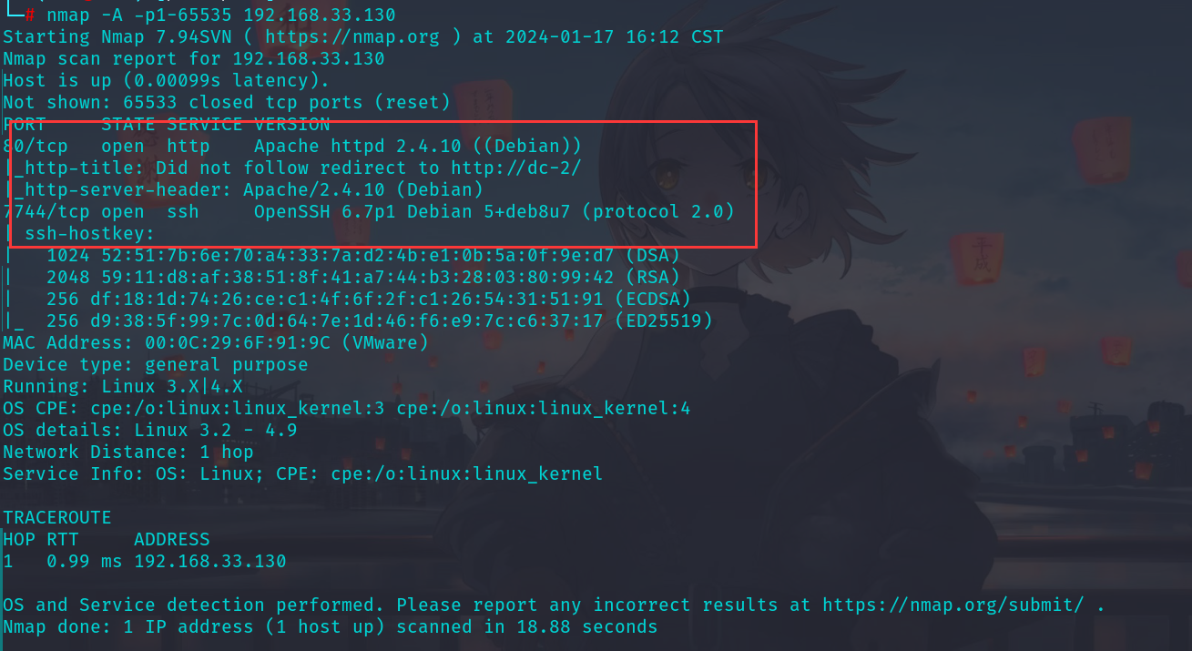Image resolution: width=1192 pixels, height=651 pixels.
Task: Click the http://dc-2/ redirect URL
Action: 516,168
